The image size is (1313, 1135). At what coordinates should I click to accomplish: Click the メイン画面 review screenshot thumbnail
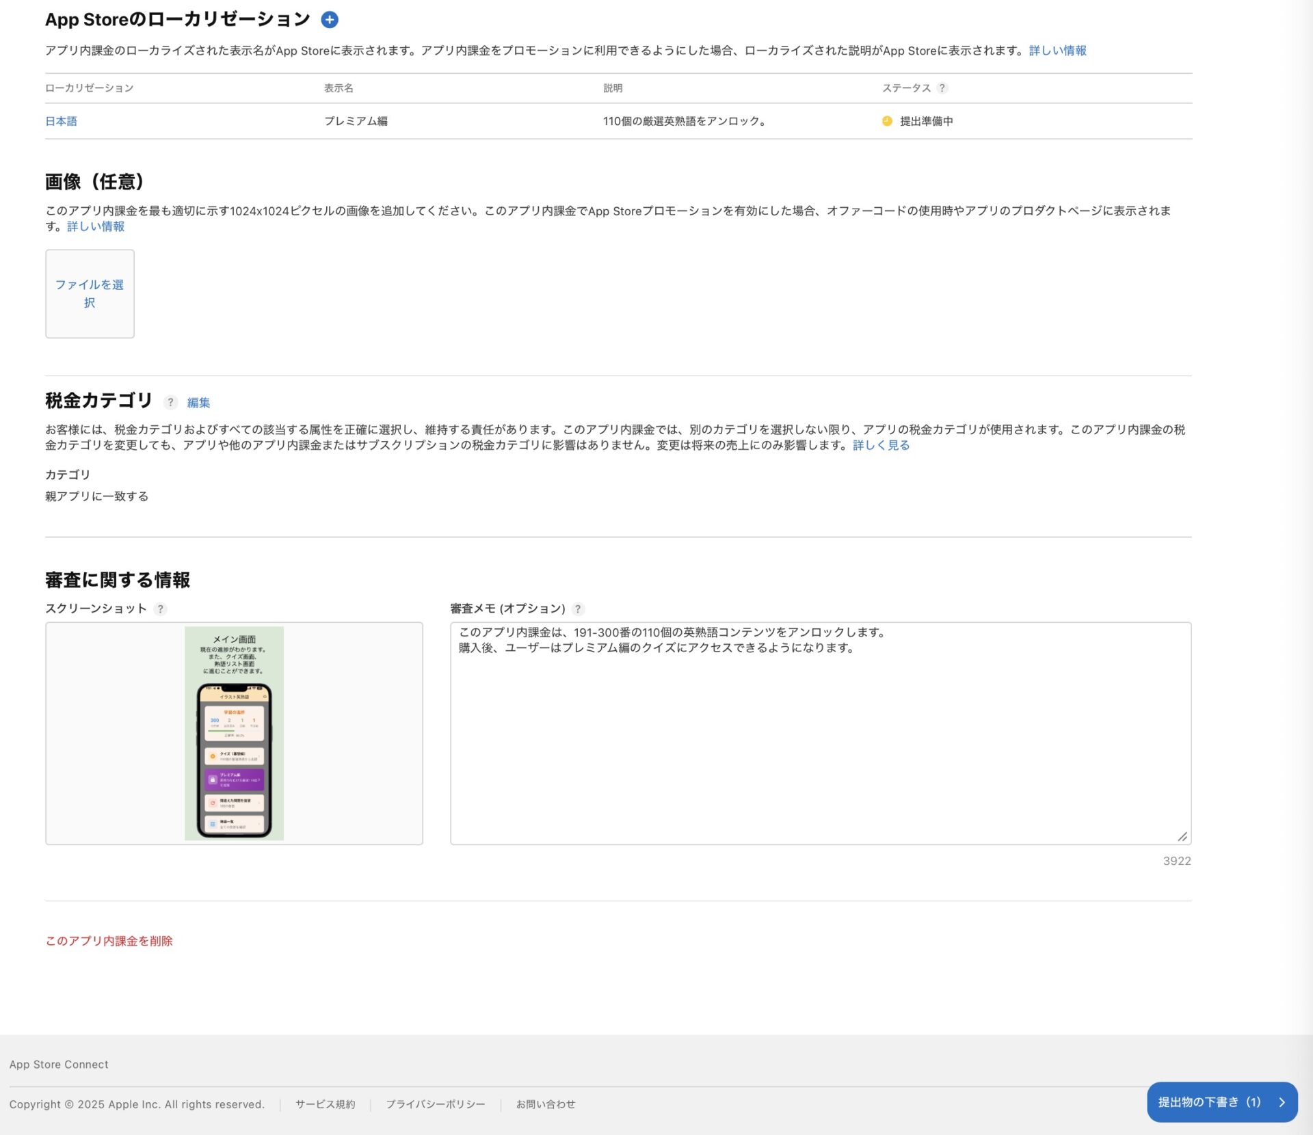tap(234, 733)
